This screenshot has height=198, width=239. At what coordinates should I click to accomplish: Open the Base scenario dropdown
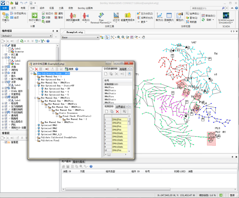(x=80, y=37)
